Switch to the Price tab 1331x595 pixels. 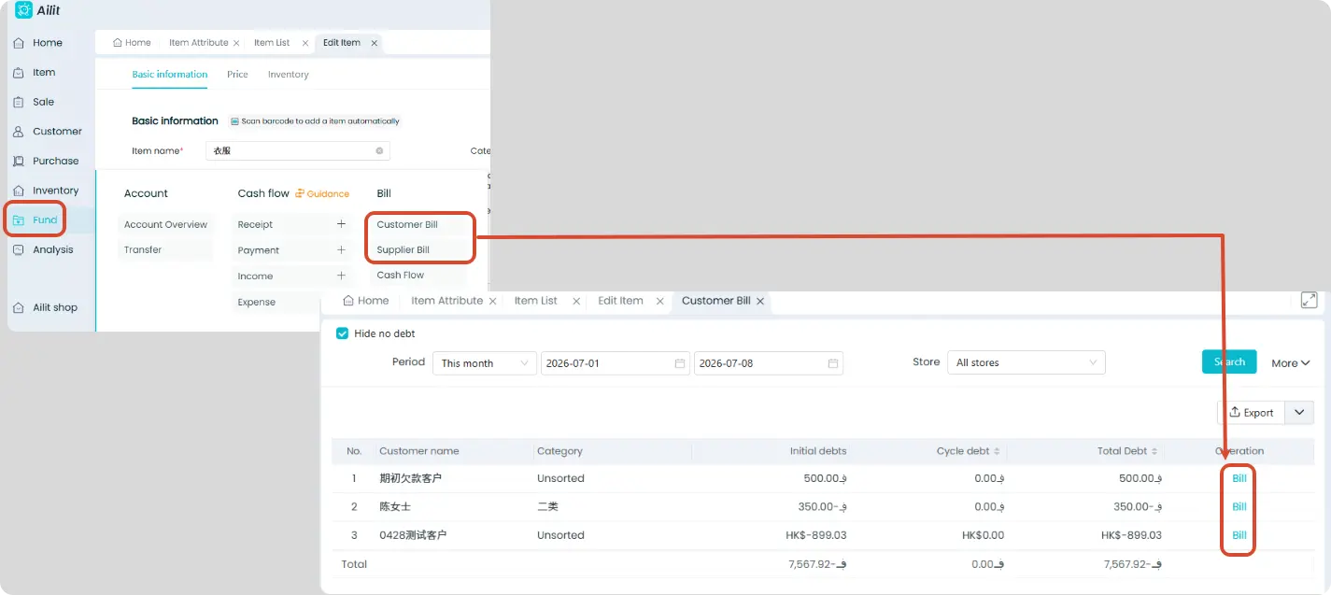tap(237, 75)
